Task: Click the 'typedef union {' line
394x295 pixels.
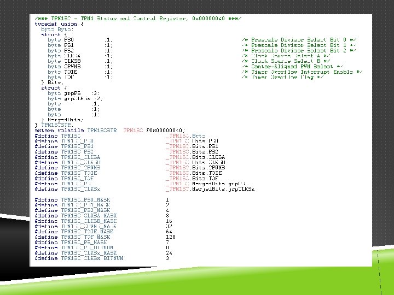Action: [x=59, y=24]
